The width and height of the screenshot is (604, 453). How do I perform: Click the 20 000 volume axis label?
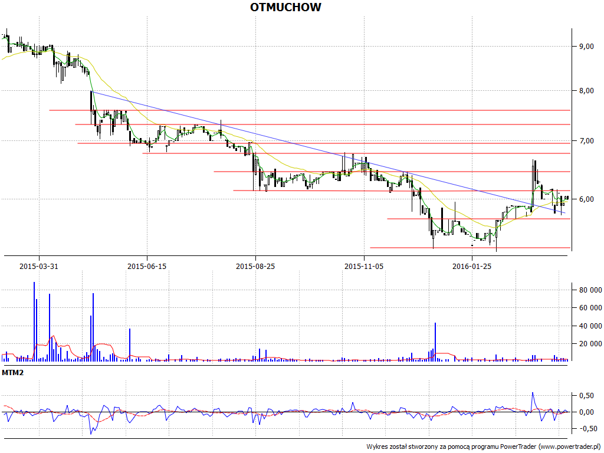pyautogui.click(x=590, y=344)
